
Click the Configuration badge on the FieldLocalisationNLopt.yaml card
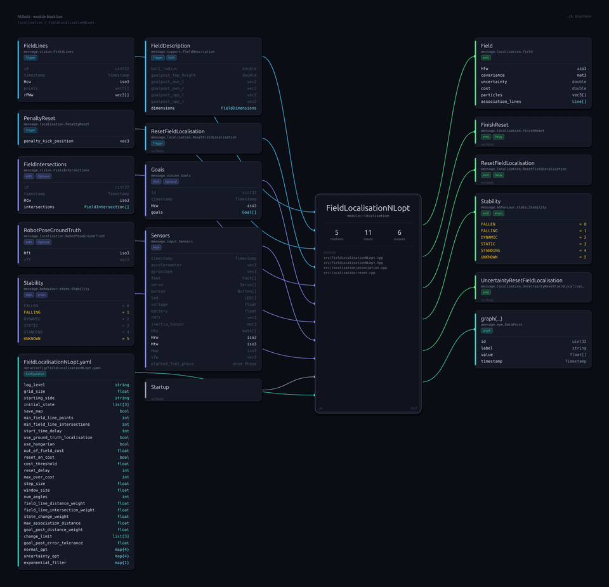click(35, 374)
